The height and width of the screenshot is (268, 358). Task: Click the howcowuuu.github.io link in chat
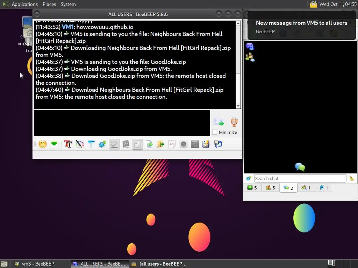(x=105, y=27)
